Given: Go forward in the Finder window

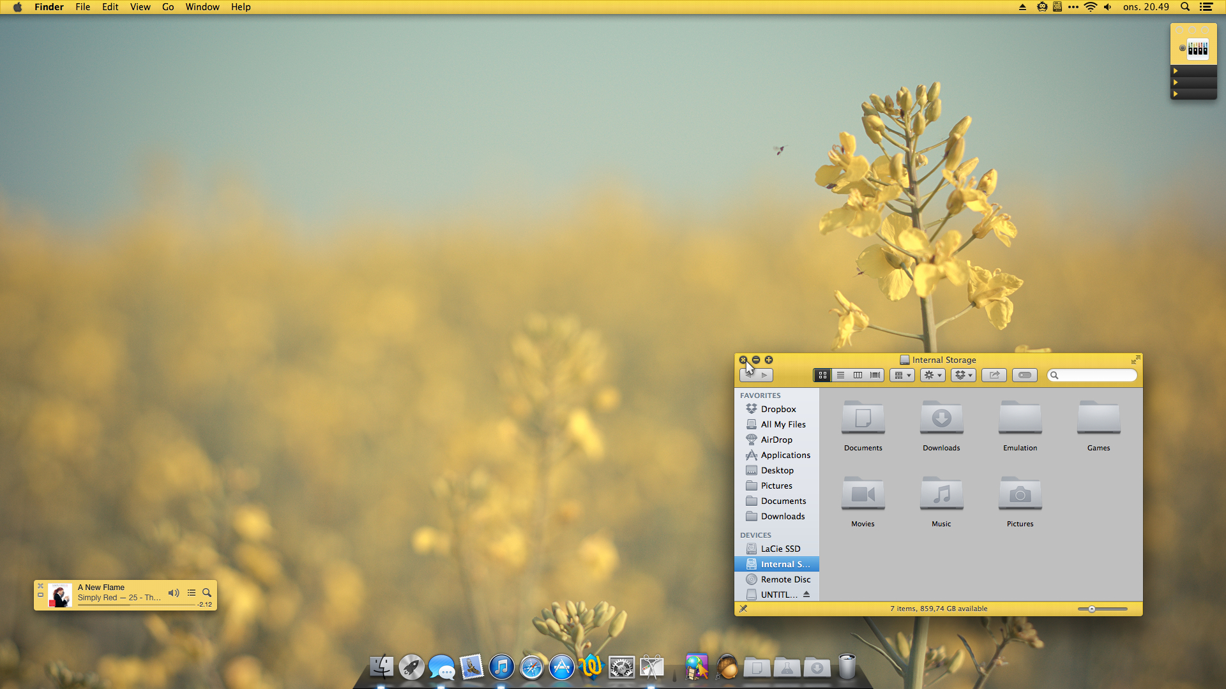Looking at the screenshot, I should tap(765, 375).
